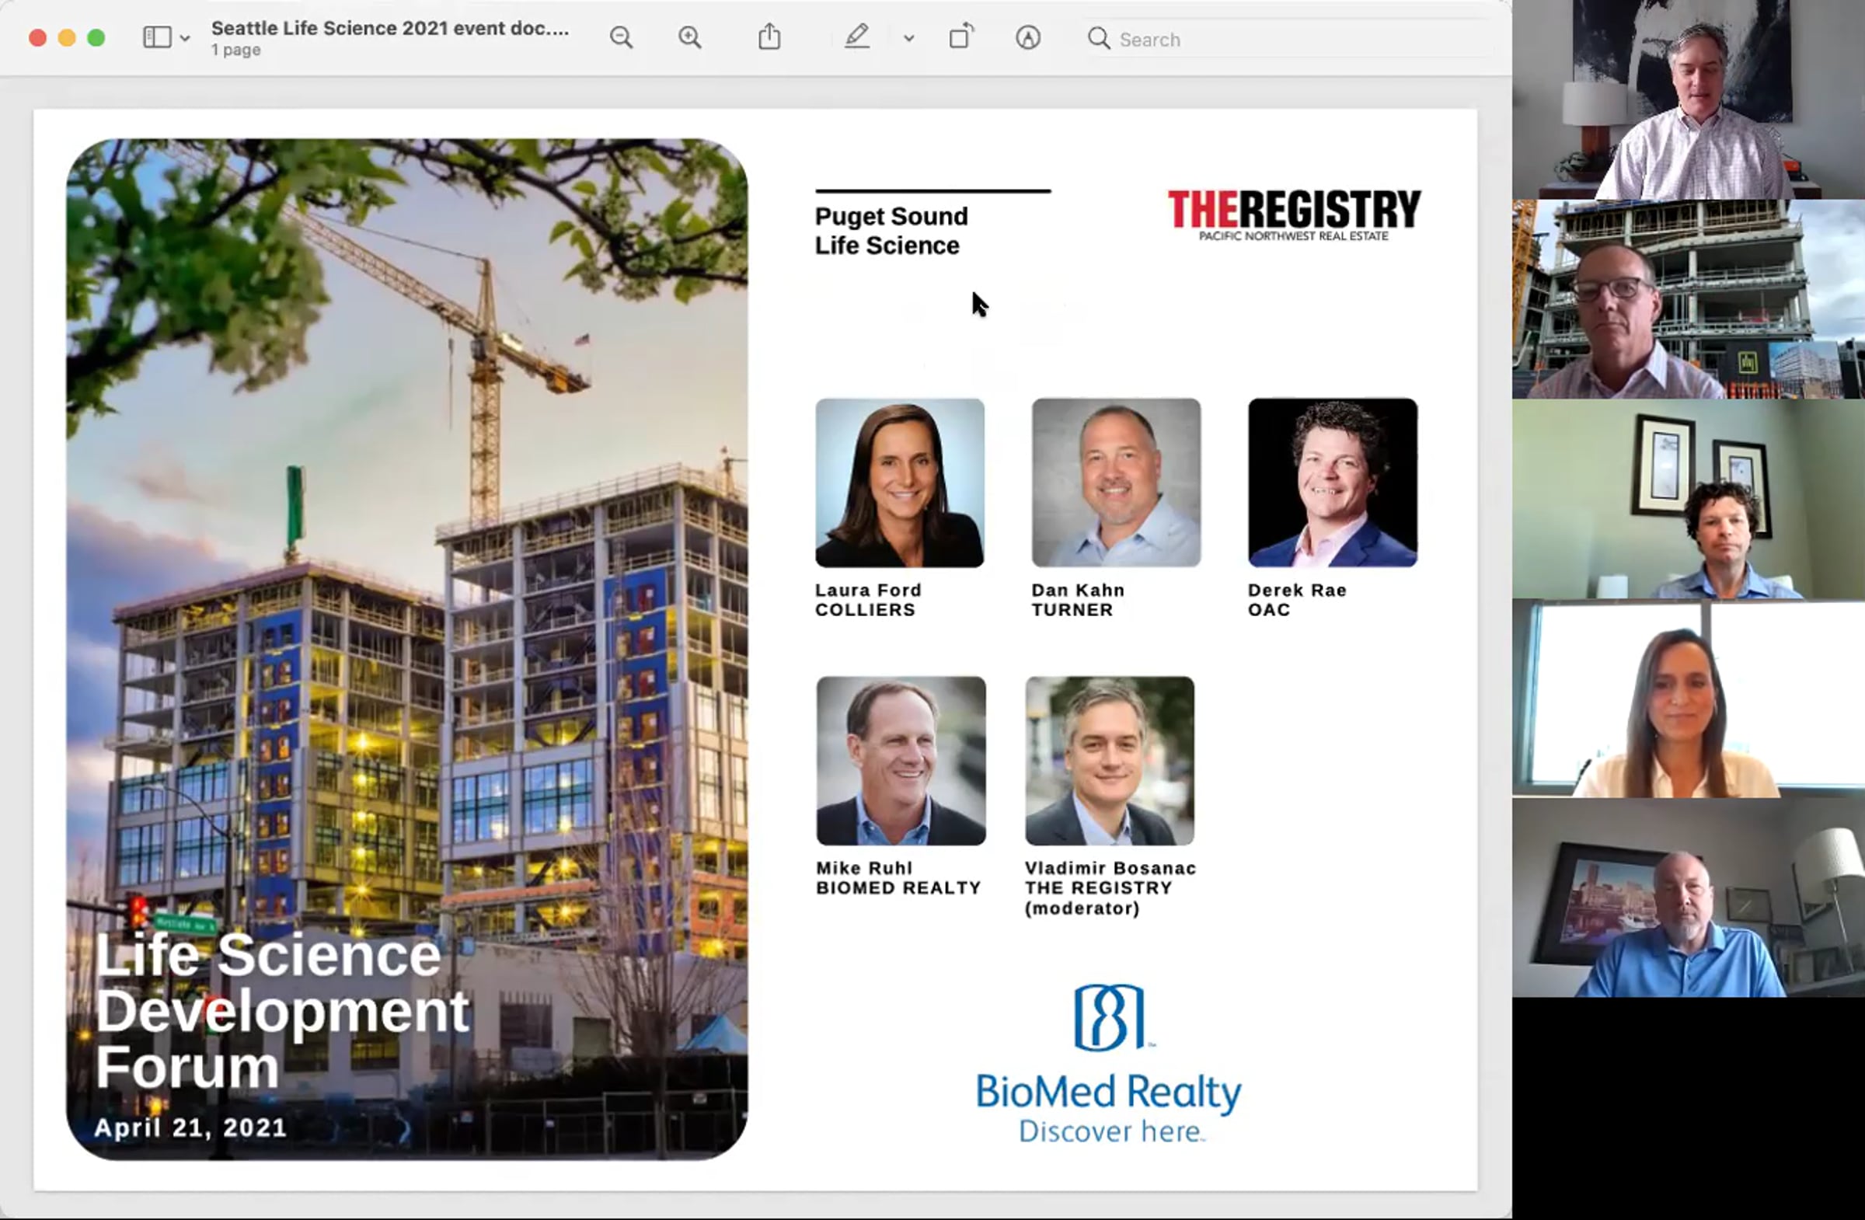Click the Rotate page icon
Screen dimensions: 1865x1220
[x=960, y=37]
